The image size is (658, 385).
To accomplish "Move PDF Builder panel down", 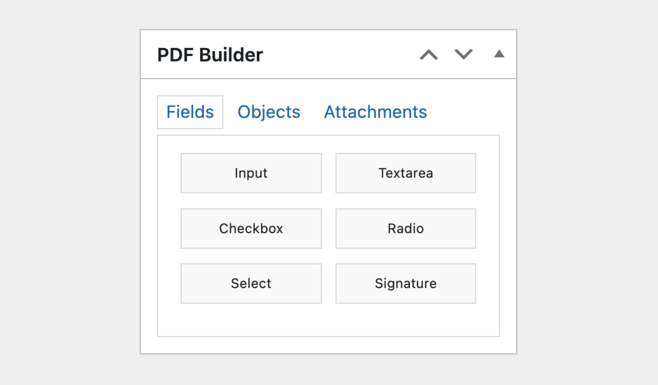I will pyautogui.click(x=464, y=54).
